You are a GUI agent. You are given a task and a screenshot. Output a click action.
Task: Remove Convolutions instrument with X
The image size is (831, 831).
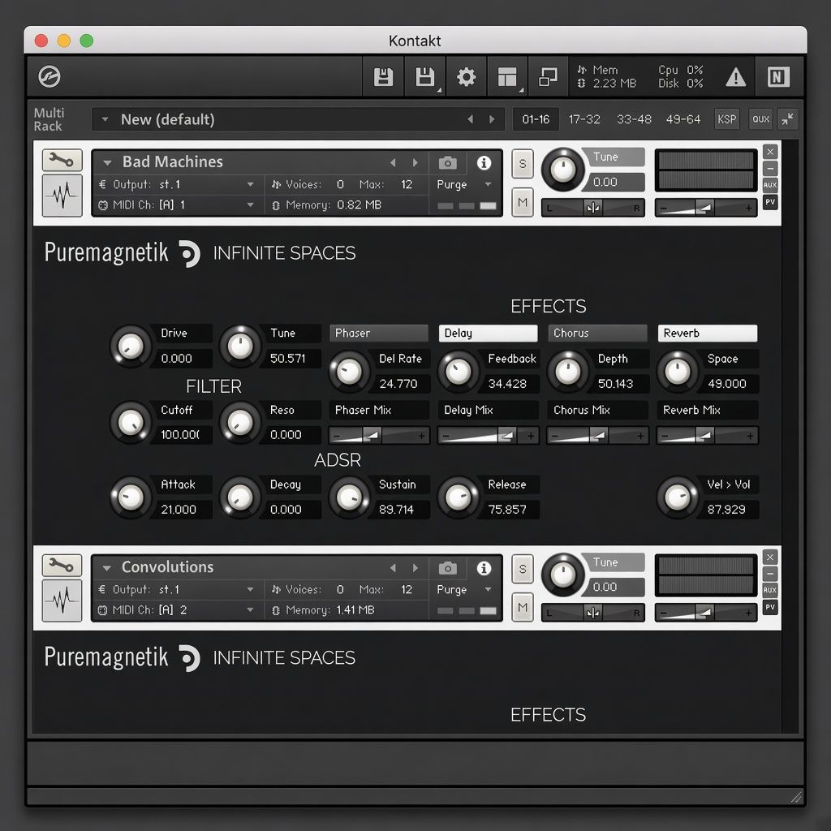tap(770, 557)
